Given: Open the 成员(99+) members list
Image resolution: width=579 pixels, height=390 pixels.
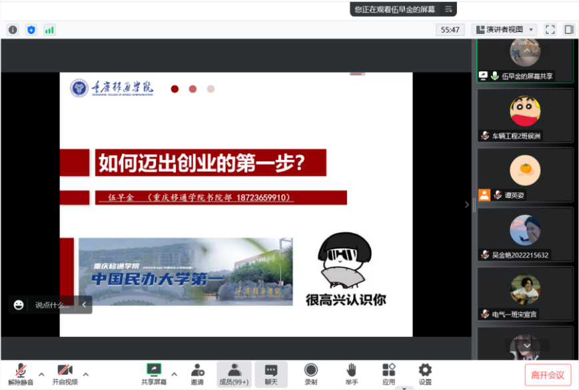Looking at the screenshot, I should pos(234,373).
